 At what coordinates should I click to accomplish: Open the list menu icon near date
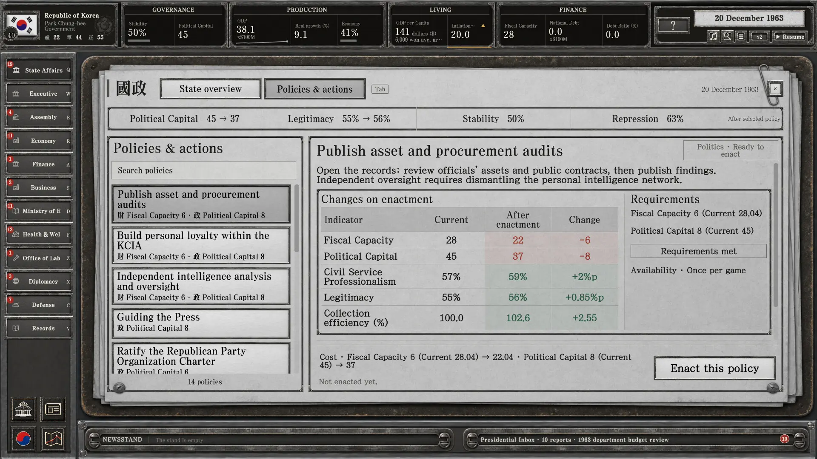(741, 37)
